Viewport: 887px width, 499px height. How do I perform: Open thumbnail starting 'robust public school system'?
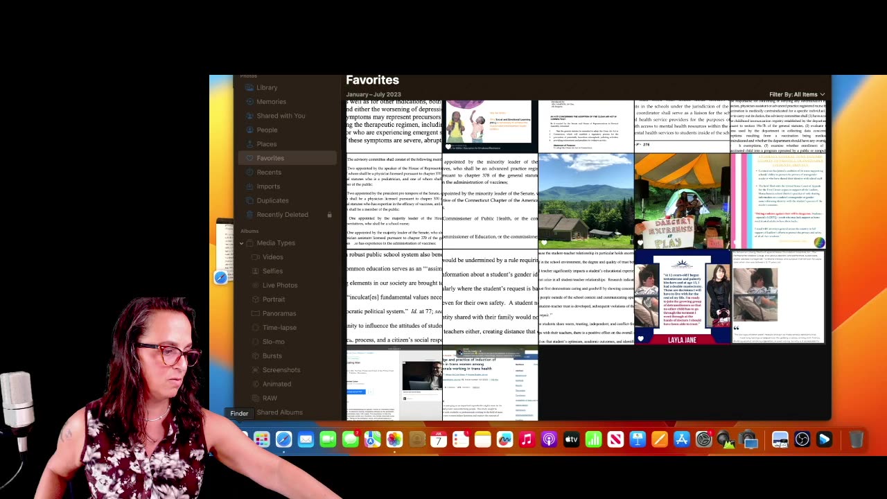[394, 297]
